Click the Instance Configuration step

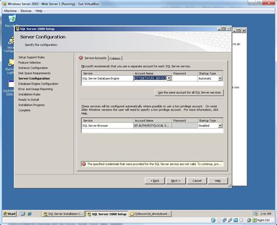[x=33, y=68]
